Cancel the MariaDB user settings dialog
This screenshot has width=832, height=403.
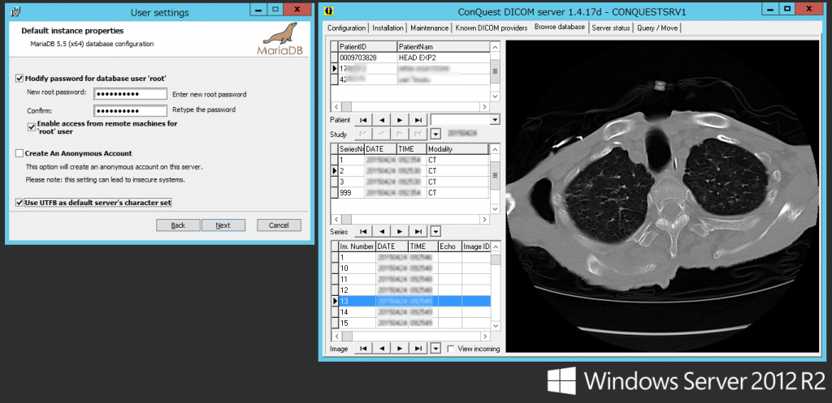pos(279,225)
